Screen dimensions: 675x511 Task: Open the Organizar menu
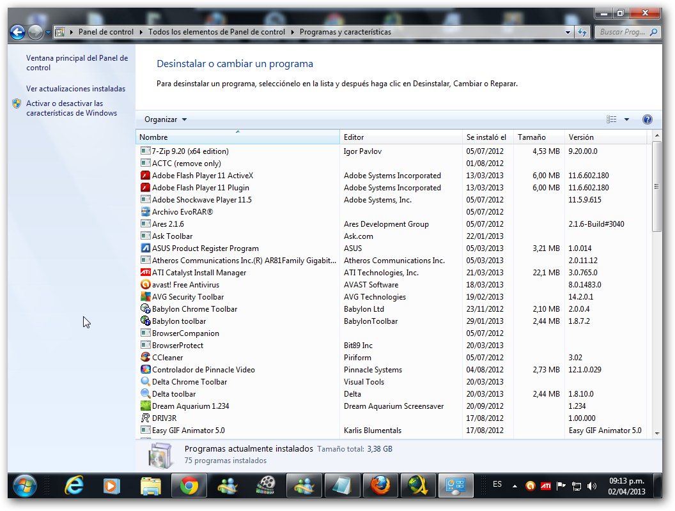click(x=166, y=119)
